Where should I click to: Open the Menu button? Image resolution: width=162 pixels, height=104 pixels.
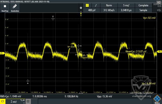tap(157, 99)
